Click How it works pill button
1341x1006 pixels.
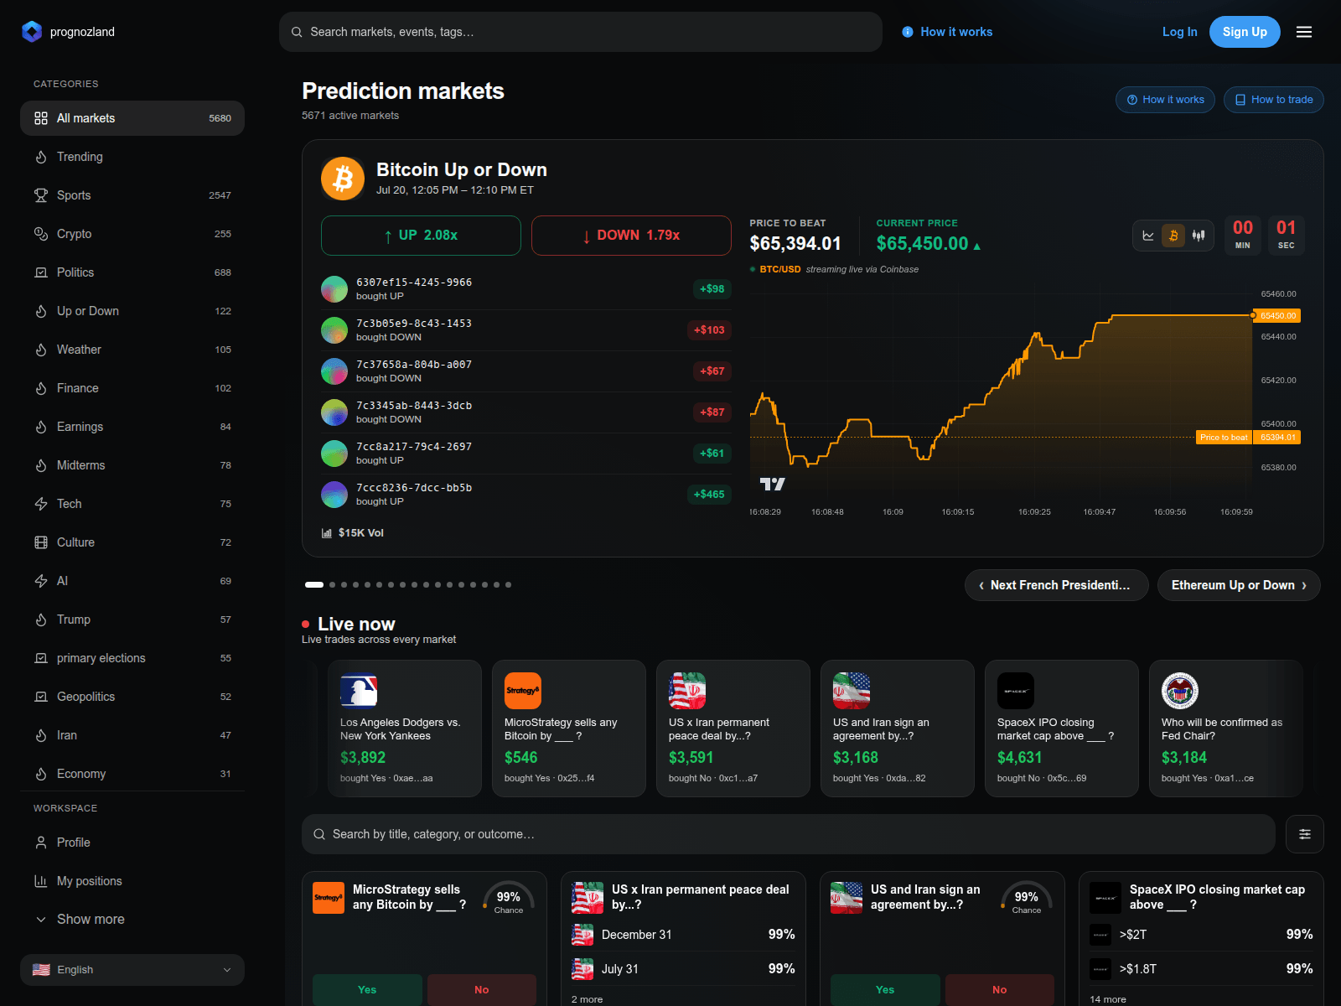(x=1165, y=100)
